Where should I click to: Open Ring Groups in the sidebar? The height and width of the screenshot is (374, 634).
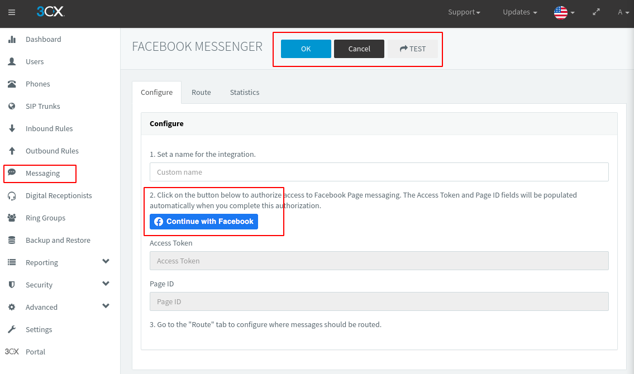point(45,218)
